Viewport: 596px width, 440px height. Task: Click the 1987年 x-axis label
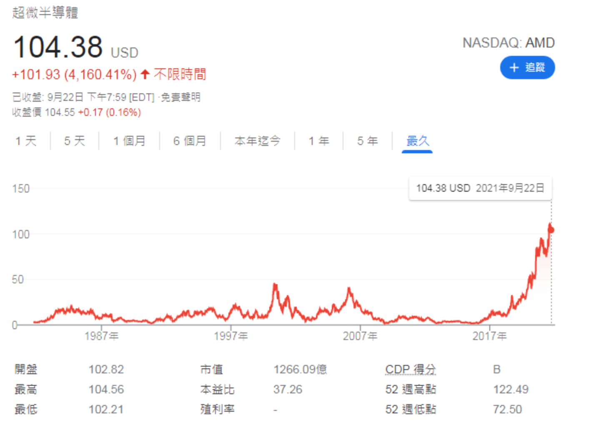tap(101, 336)
